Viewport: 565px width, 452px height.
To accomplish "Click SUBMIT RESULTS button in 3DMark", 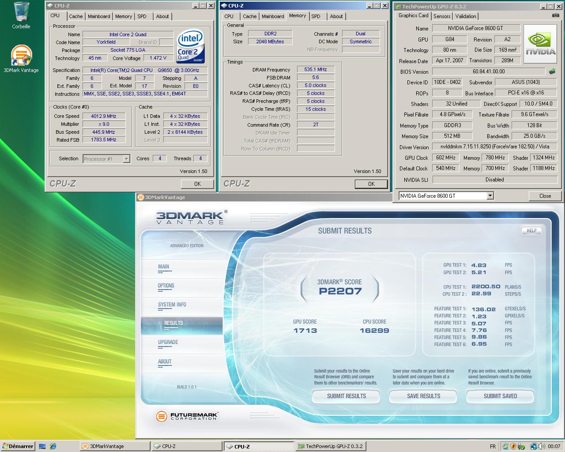I will tap(347, 396).
